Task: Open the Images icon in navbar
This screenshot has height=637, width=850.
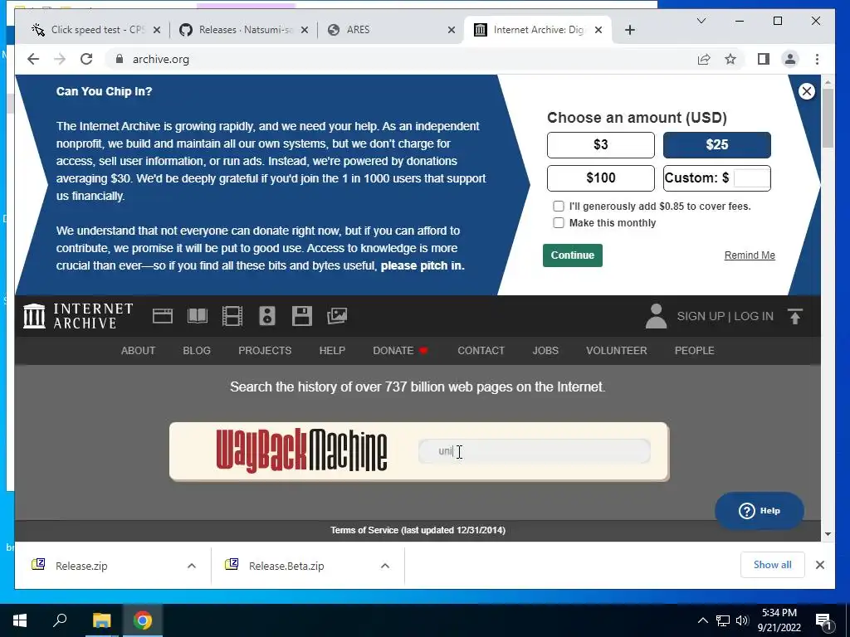Action: pos(337,316)
